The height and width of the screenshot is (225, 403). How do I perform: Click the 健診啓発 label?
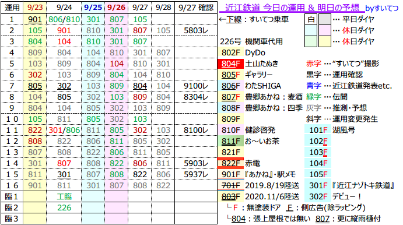(260, 130)
